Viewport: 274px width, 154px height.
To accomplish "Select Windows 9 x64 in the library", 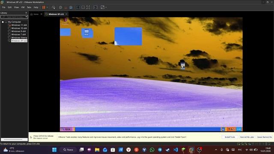I will [x=18, y=31].
